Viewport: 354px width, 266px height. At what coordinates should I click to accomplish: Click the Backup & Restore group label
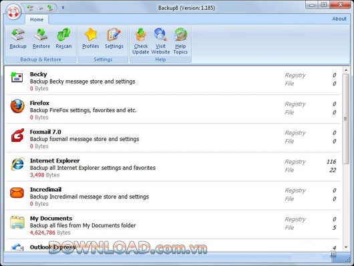41,59
